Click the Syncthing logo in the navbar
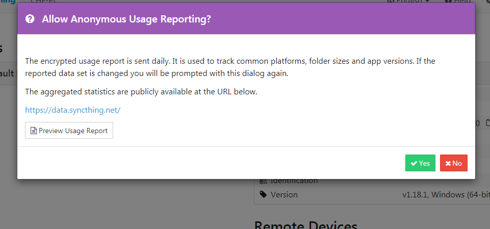The width and height of the screenshot is (490, 229). coord(7,2)
